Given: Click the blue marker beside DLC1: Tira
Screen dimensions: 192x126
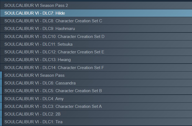Looking at the screenshot, I should coord(1,122).
